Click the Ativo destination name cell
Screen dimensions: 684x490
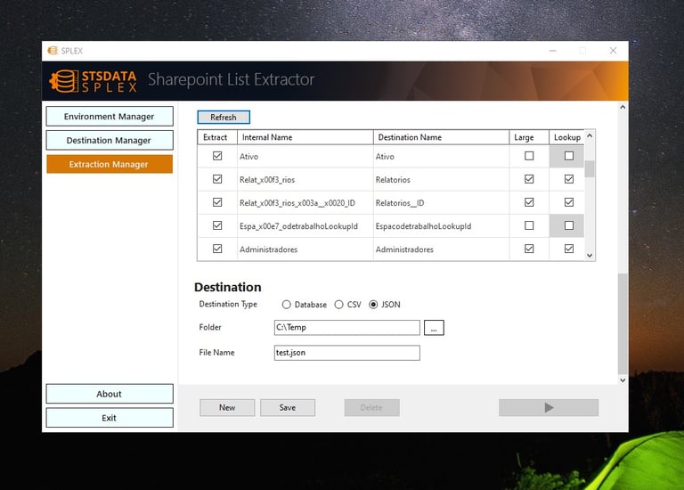pyautogui.click(x=441, y=156)
